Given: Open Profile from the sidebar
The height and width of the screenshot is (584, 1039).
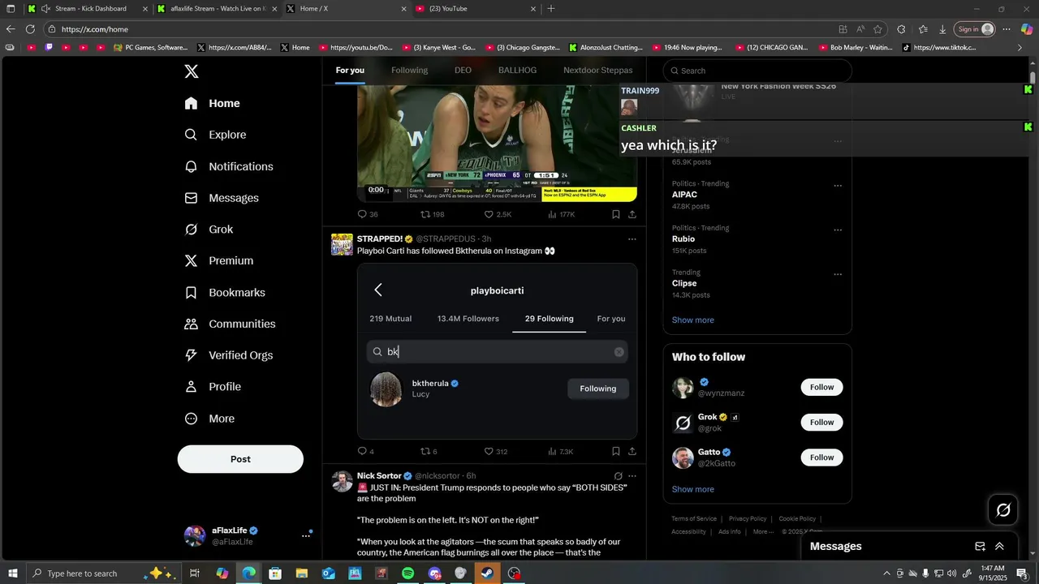Looking at the screenshot, I should tap(213, 387).
